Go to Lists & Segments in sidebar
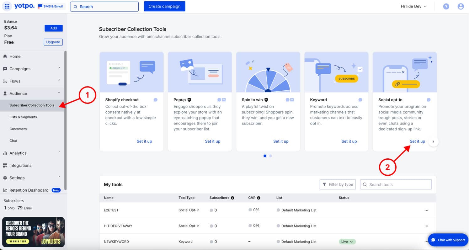469x250 pixels. click(23, 117)
